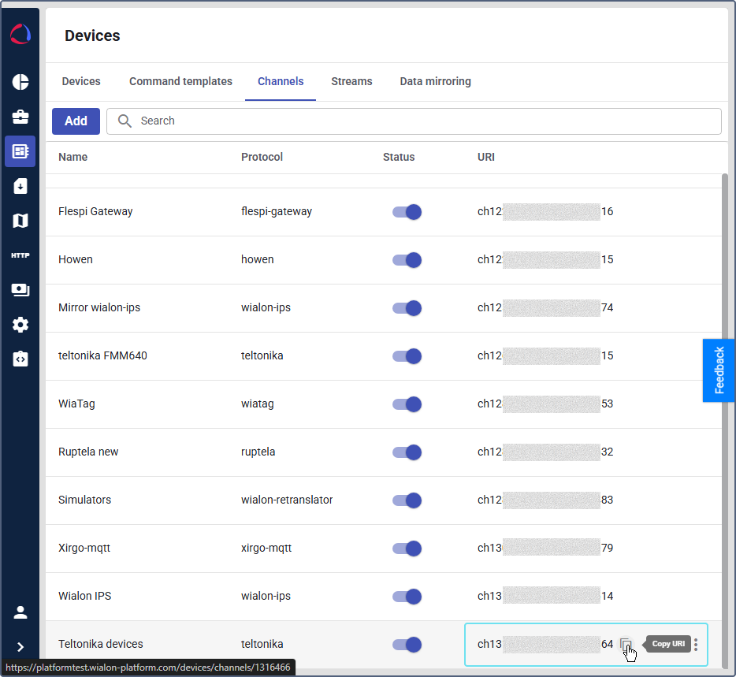Focus the Search input field

pyautogui.click(x=426, y=121)
